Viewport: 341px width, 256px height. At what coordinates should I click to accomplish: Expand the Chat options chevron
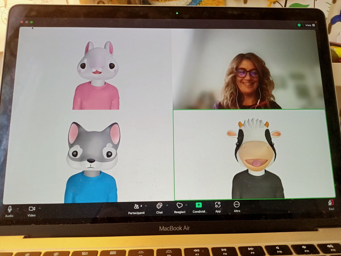click(167, 205)
